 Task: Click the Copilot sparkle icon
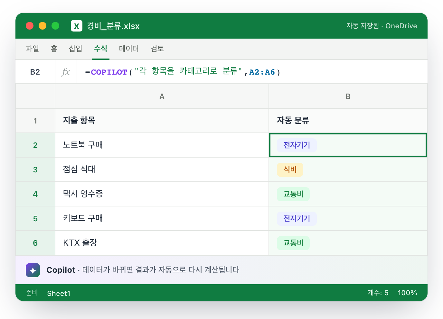(x=33, y=270)
